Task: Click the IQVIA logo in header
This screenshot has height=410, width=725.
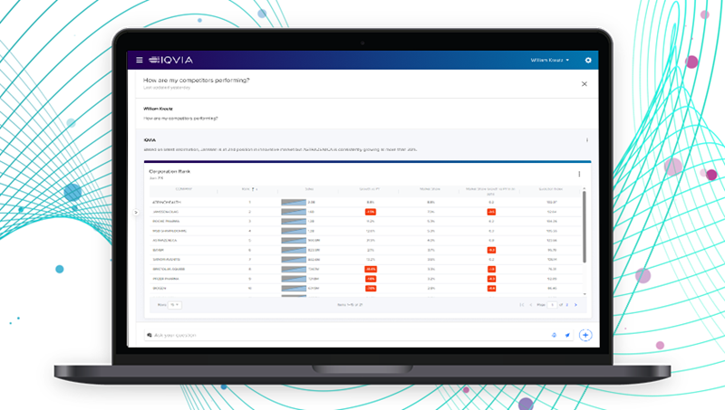Action: (x=170, y=60)
